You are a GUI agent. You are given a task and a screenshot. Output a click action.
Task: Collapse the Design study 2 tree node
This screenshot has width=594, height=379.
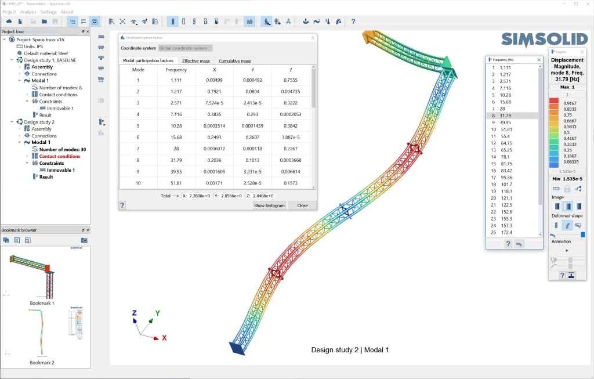[12, 122]
